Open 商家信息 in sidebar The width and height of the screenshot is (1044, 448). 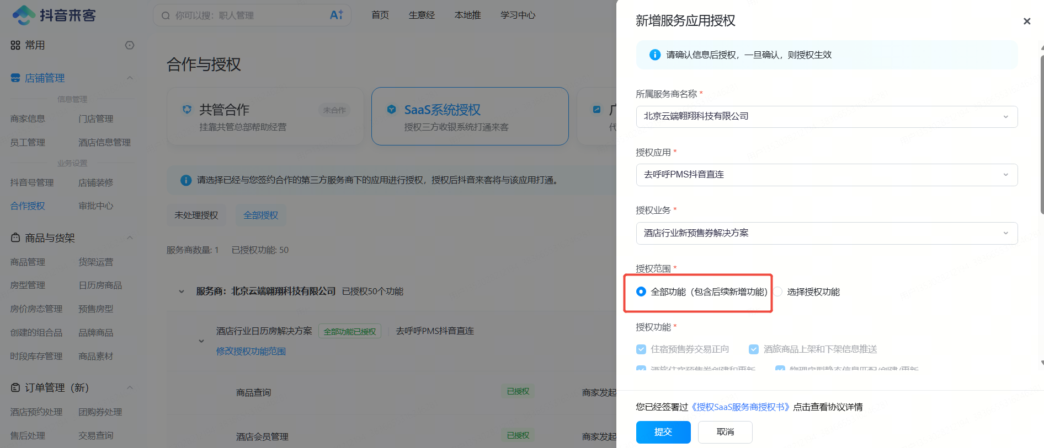(x=28, y=118)
